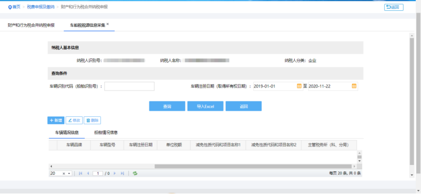Open the 首页 breadcrumb link
Viewport: 421px width, 194px height.
coord(17,7)
